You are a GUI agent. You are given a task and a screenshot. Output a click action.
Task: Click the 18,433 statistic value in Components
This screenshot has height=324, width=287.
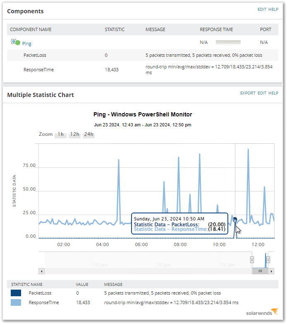(x=112, y=70)
